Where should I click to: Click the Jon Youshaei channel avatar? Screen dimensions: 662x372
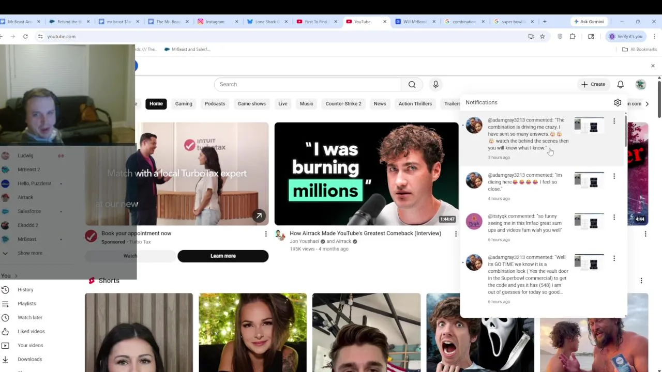coord(280,235)
